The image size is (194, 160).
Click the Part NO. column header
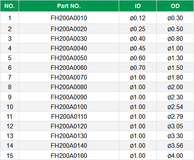pyautogui.click(x=69, y=6)
